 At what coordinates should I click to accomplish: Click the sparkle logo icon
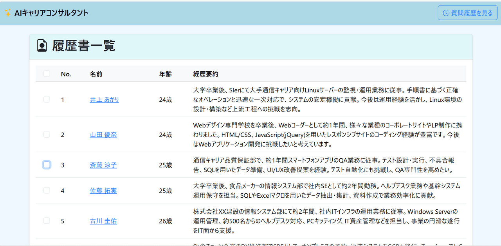click(x=7, y=13)
